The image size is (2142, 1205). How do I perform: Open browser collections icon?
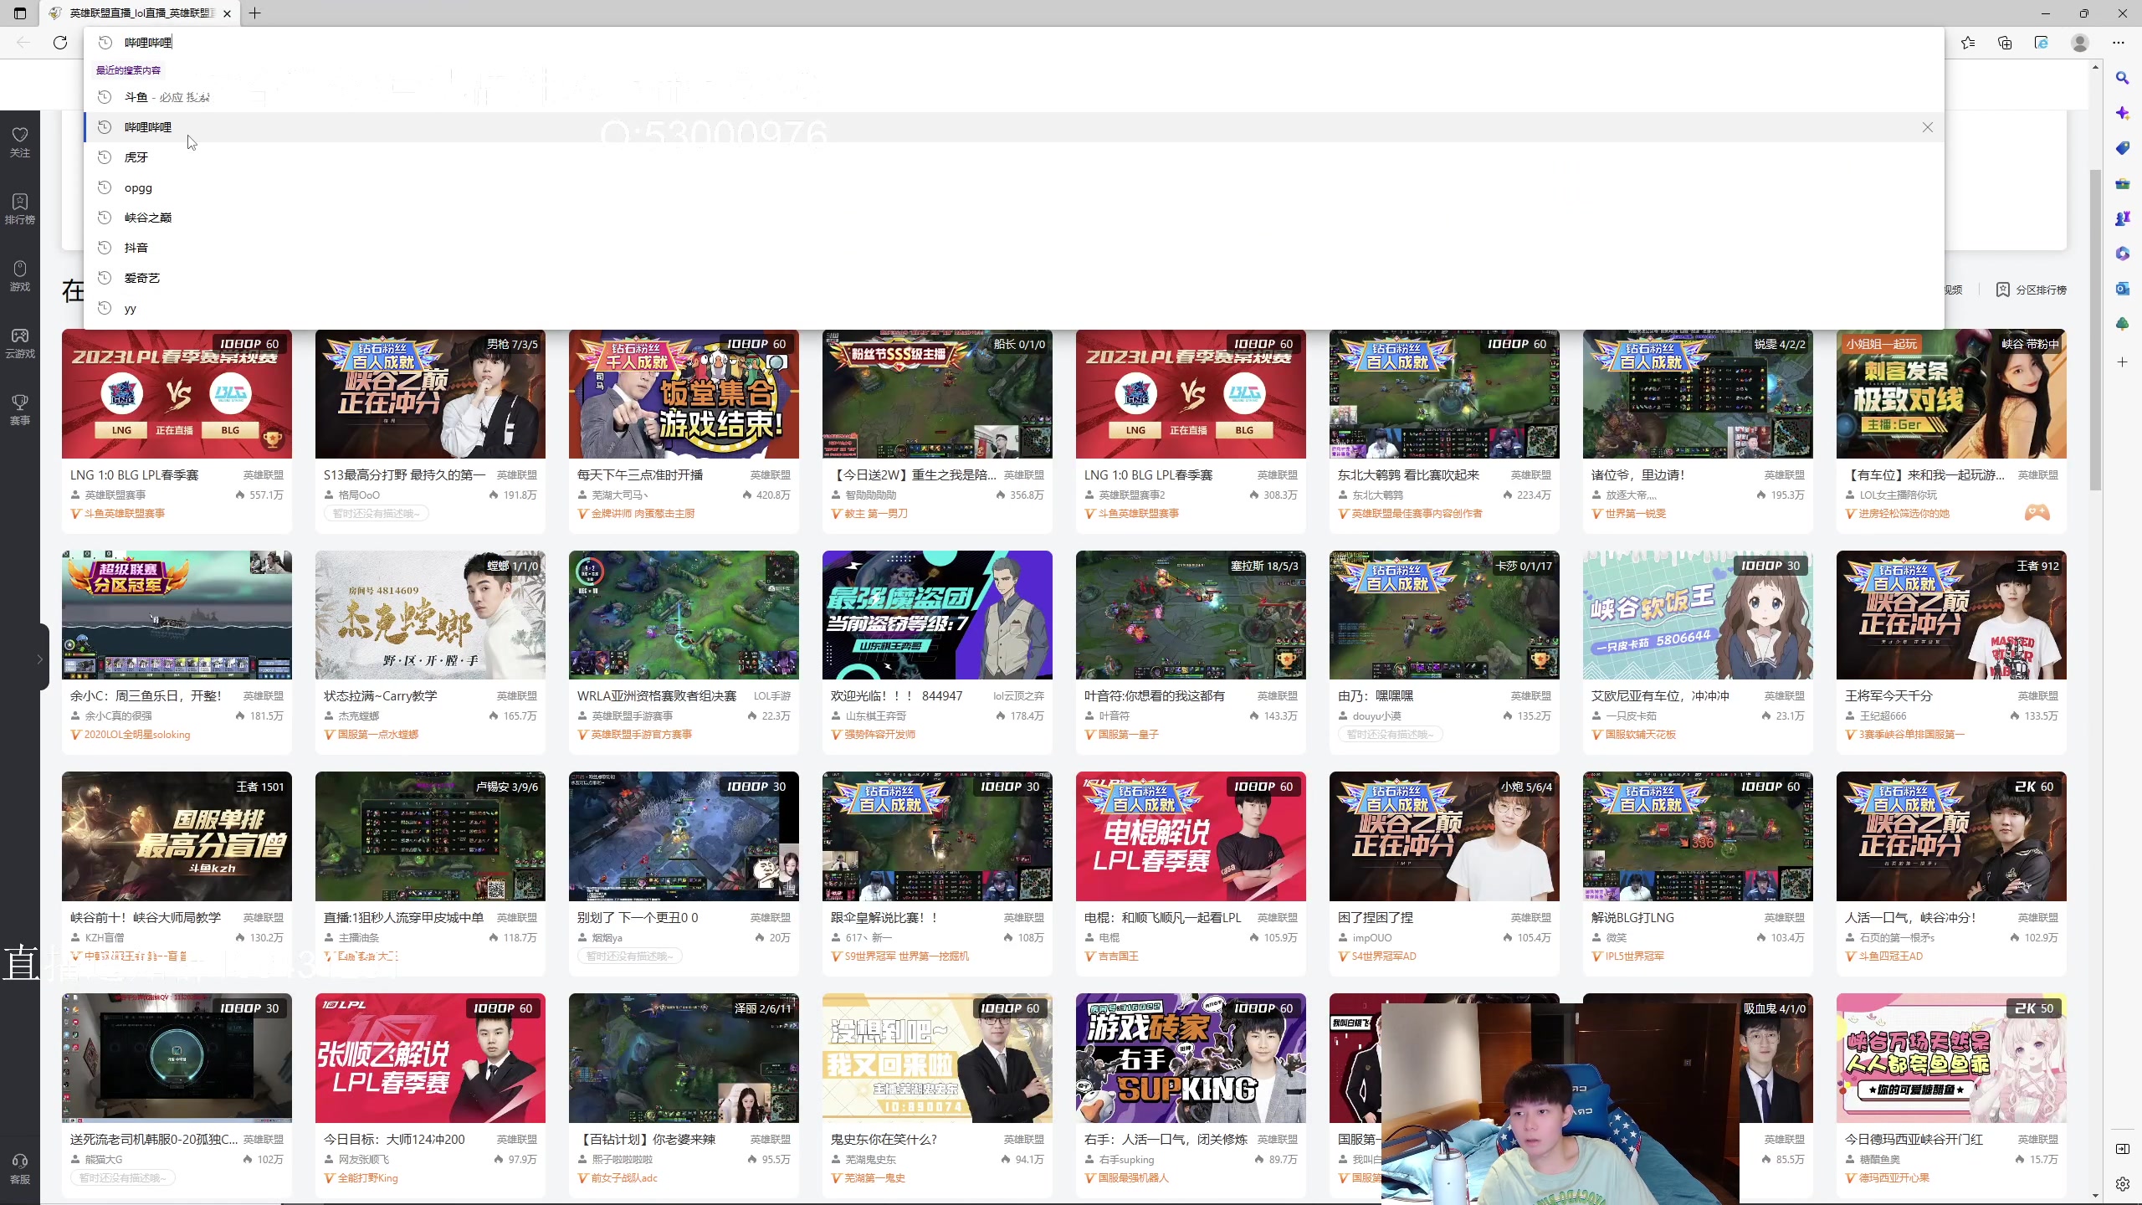2005,43
